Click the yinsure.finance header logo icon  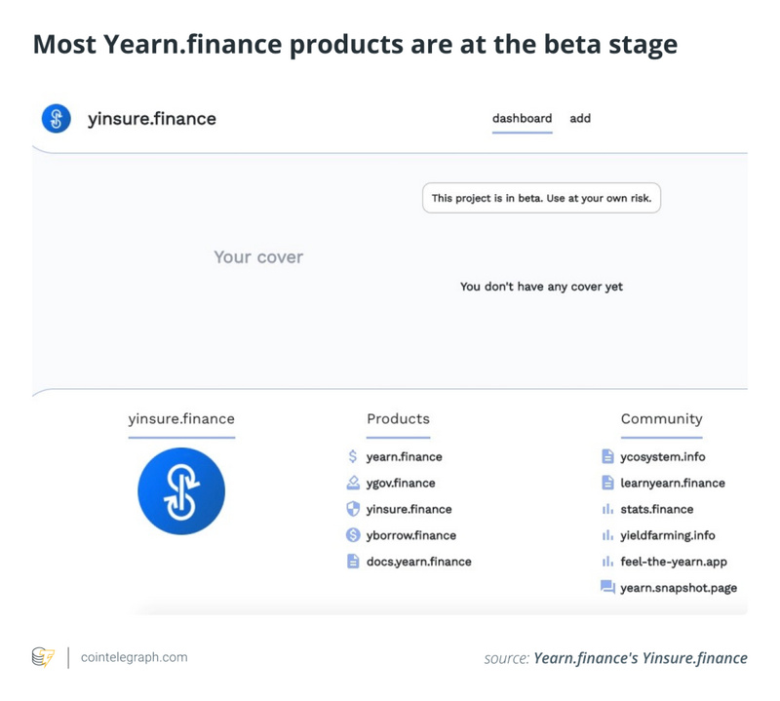[x=57, y=119]
